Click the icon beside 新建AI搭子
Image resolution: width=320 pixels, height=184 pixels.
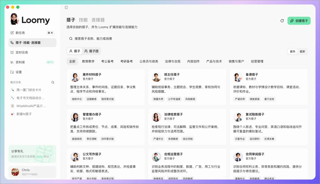(12, 114)
